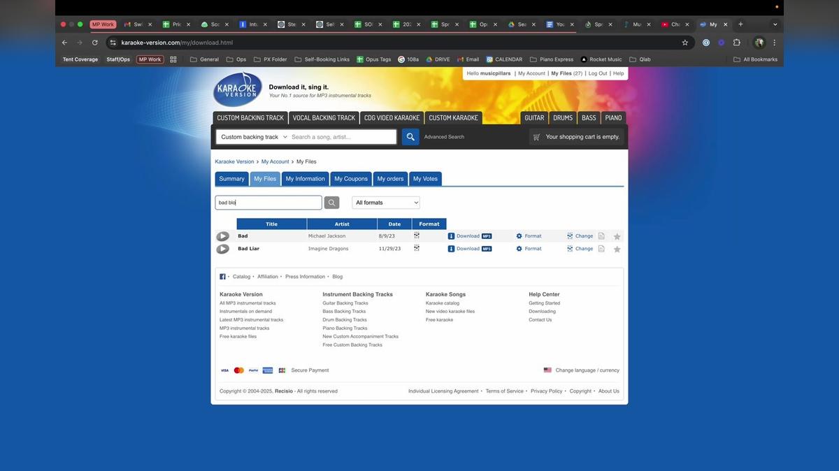Screen dimensions: 839x471
Task: Open the My Coupons tab
Action: pos(351,179)
